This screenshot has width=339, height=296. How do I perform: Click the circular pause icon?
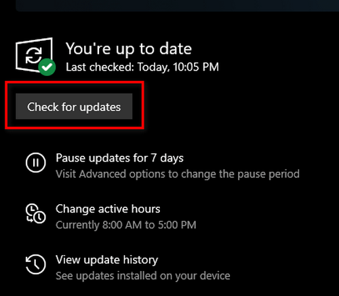click(x=36, y=162)
